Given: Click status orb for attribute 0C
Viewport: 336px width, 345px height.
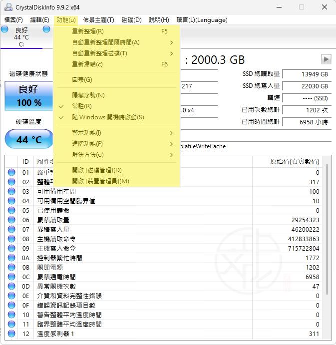Looking at the screenshot, I should click(x=11, y=277).
